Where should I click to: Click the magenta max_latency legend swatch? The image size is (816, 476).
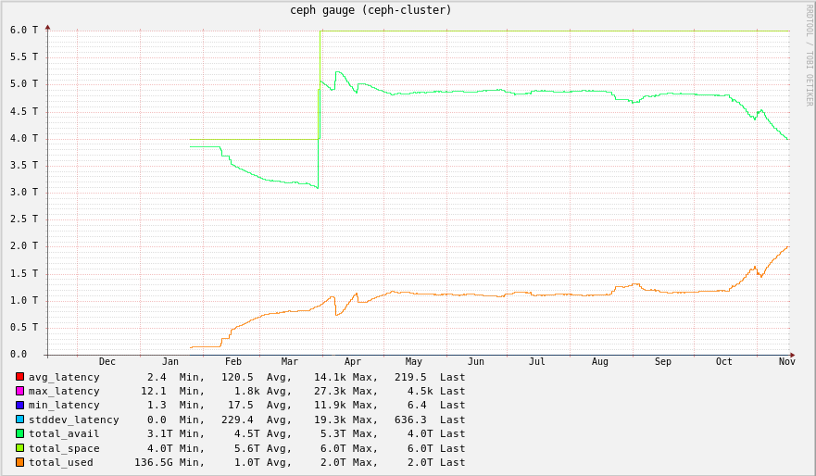(19, 391)
